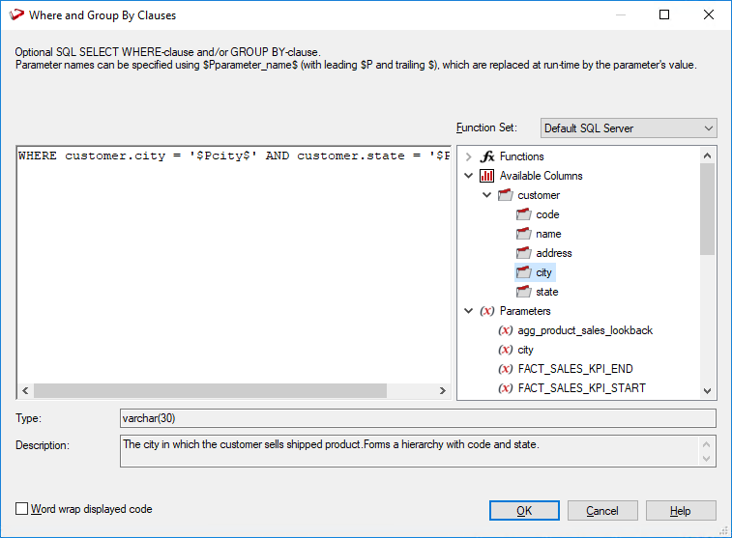Viewport: 732px width, 538px height.
Task: Select the agg_product_sales_lookback parameter
Action: click(x=584, y=330)
